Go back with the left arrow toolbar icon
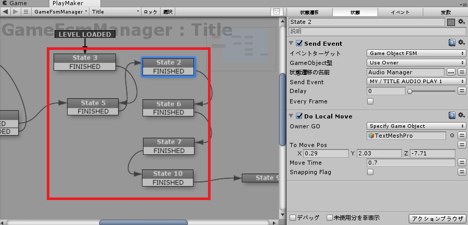Viewport: 468px width, 225px height. point(5,11)
